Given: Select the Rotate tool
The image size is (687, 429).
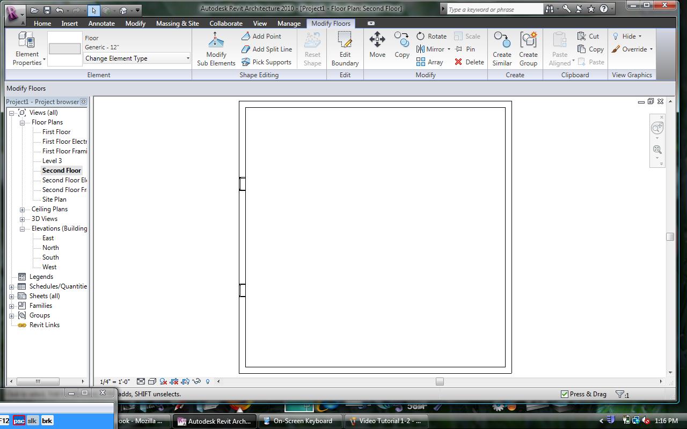Looking at the screenshot, I should click(432, 36).
